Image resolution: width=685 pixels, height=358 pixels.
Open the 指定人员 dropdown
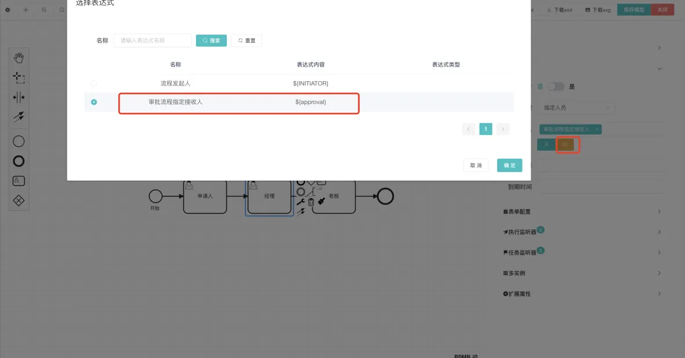pyautogui.click(x=577, y=108)
